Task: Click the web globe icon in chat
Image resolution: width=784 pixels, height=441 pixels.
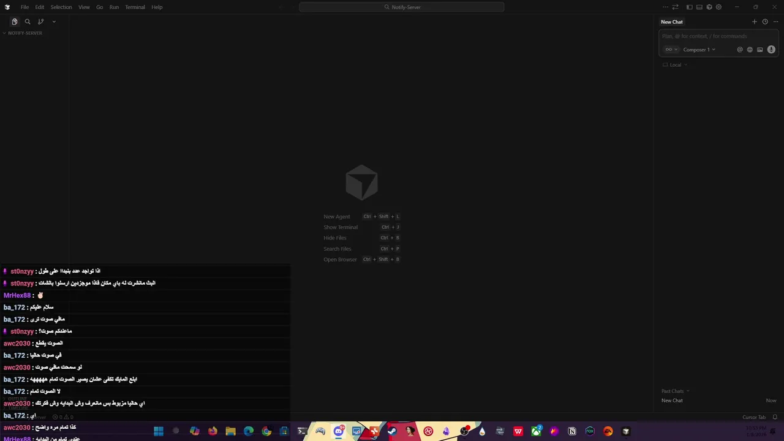Action: click(x=750, y=50)
